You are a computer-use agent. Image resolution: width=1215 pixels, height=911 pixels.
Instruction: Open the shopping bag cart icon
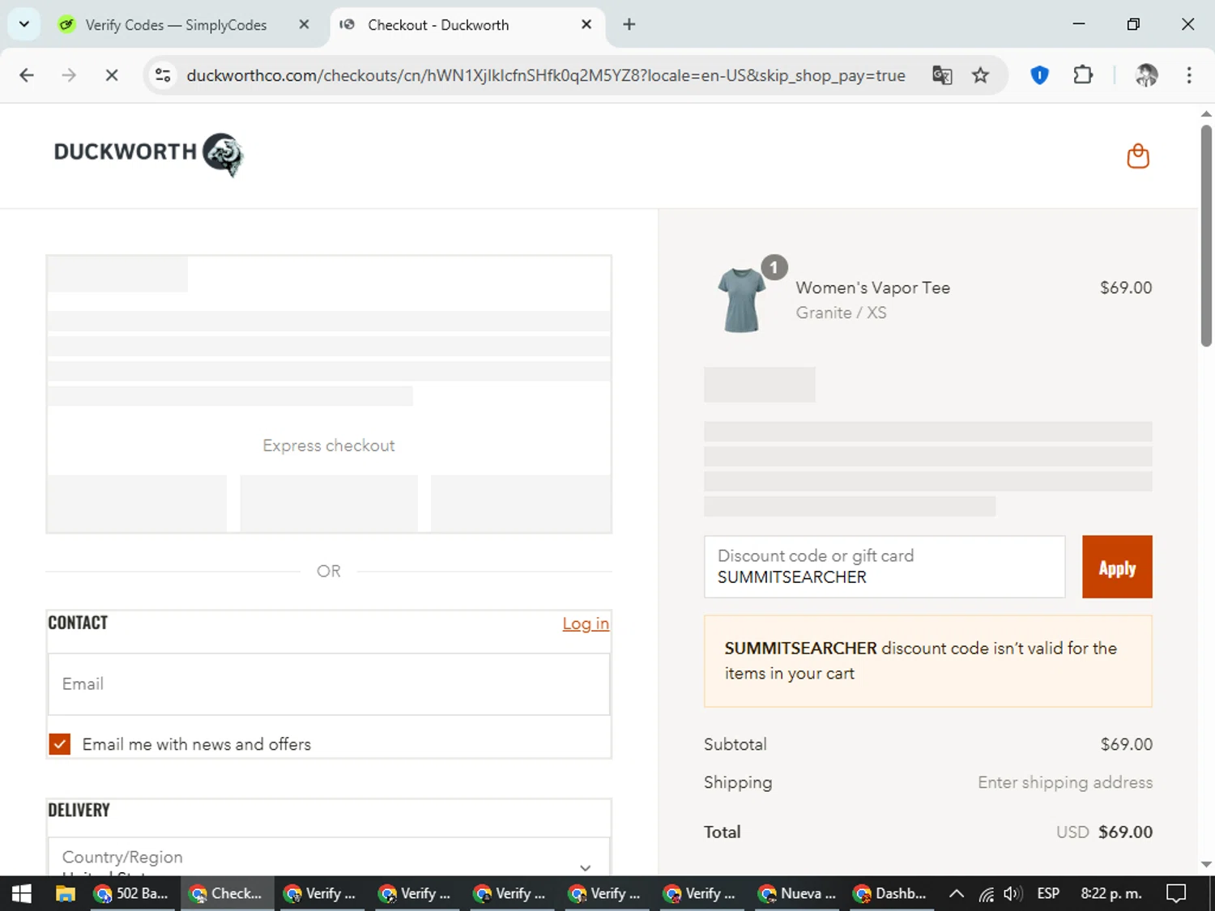click(x=1138, y=155)
